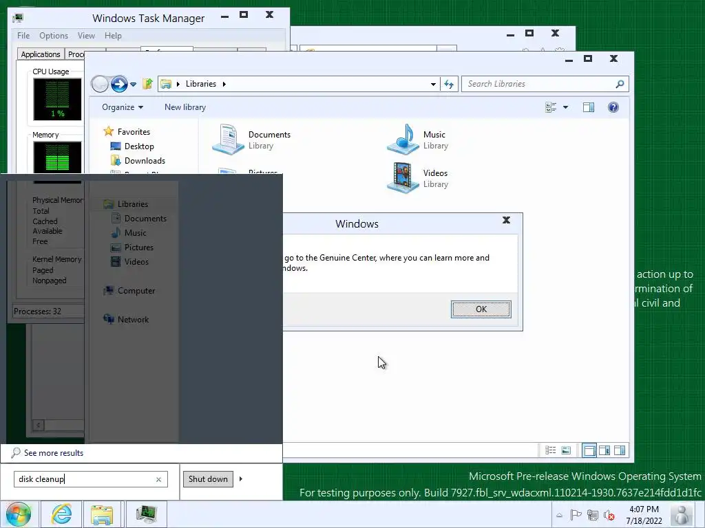Click the taskbar clock showing 4:07 PM

tap(644, 515)
